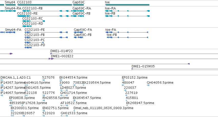
Task: Click the toe-RA transcript glyph
Action: 127,11
